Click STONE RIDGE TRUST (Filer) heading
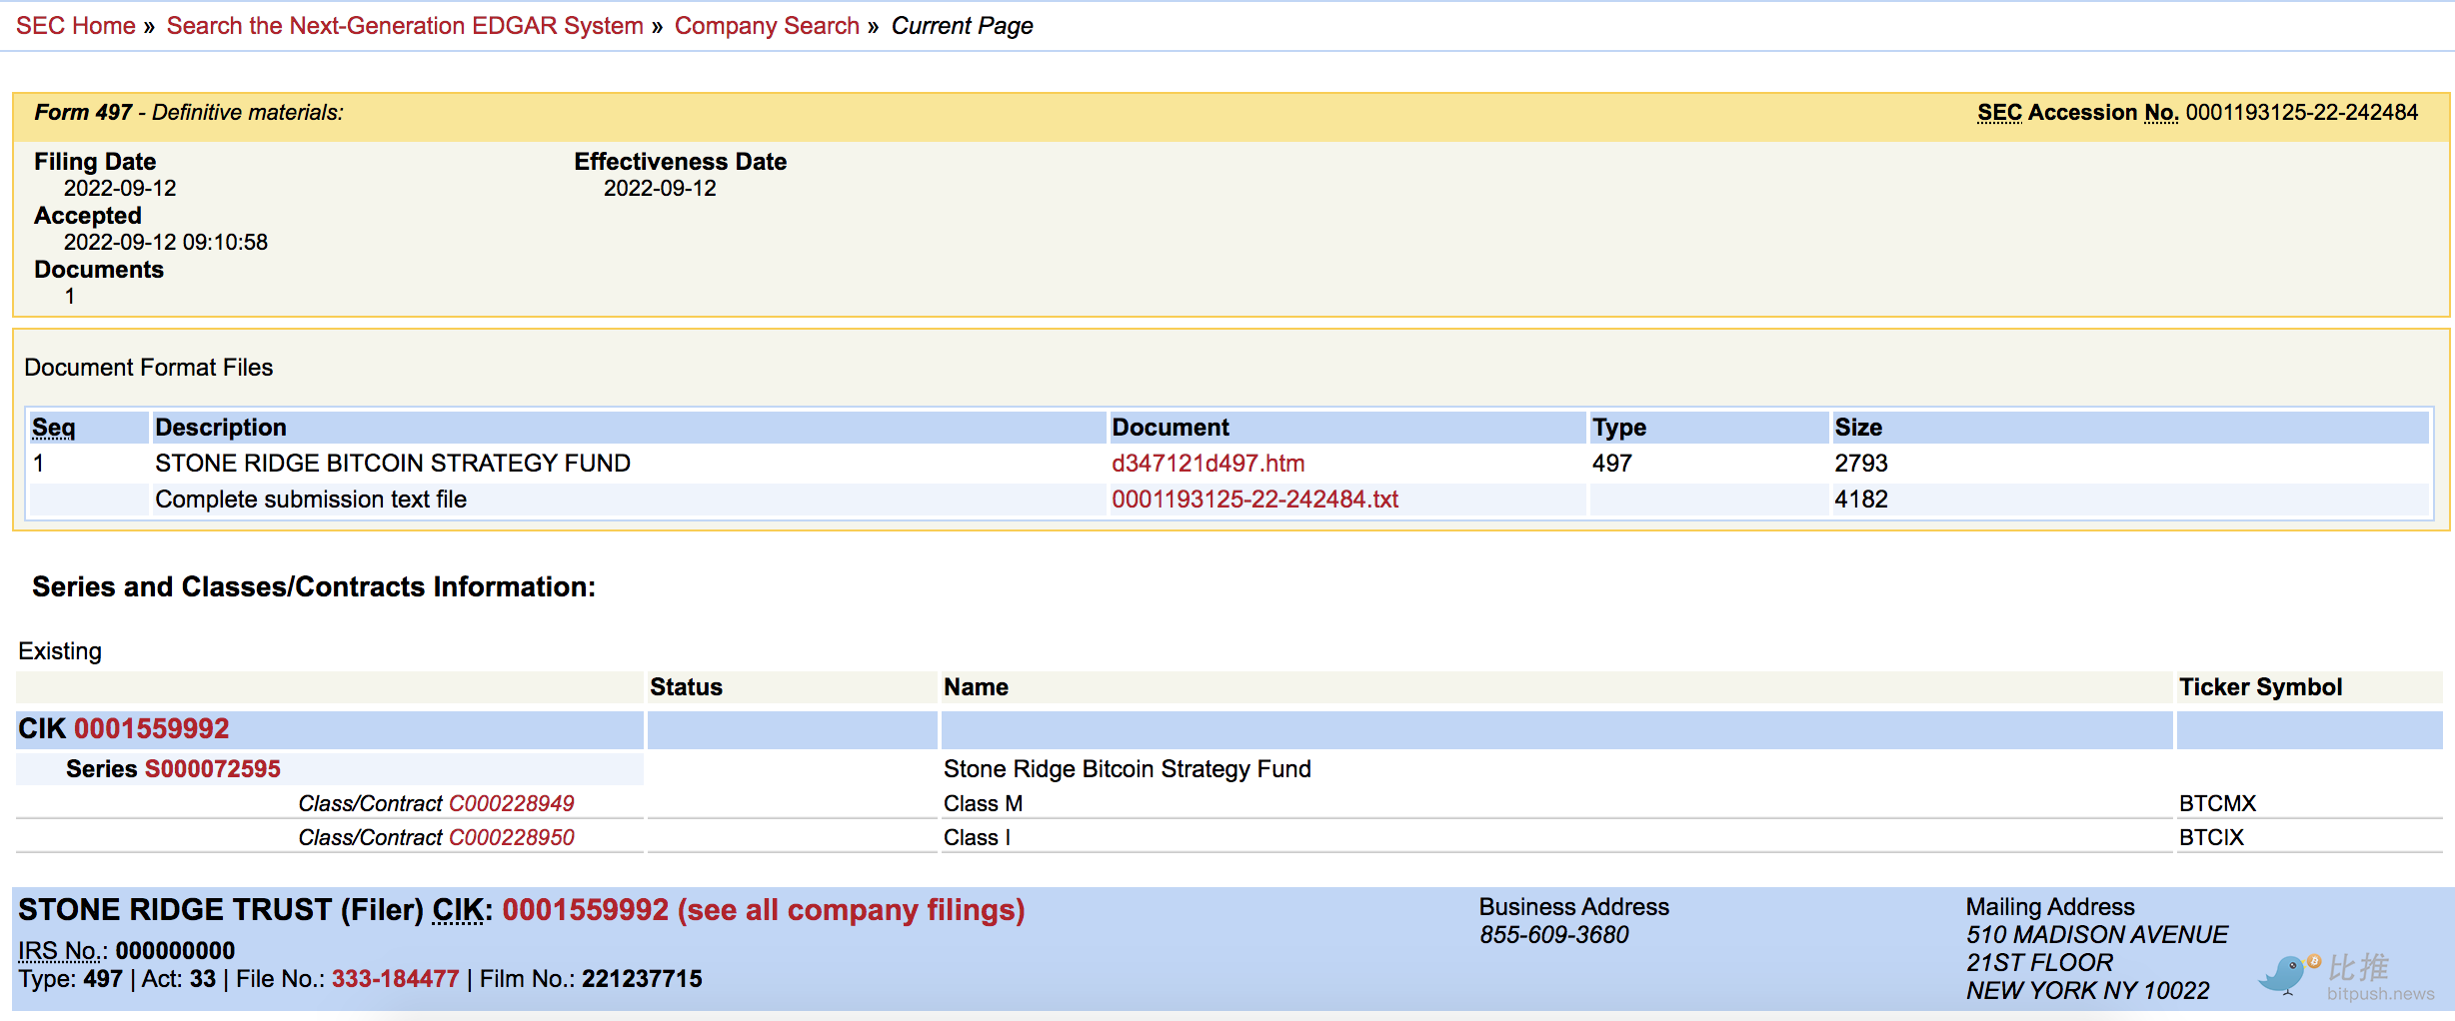 [x=221, y=910]
